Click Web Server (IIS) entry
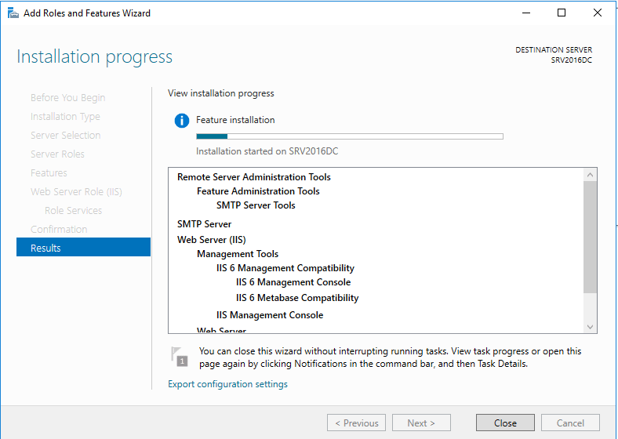Screen dimensions: 618x439 click(212, 240)
